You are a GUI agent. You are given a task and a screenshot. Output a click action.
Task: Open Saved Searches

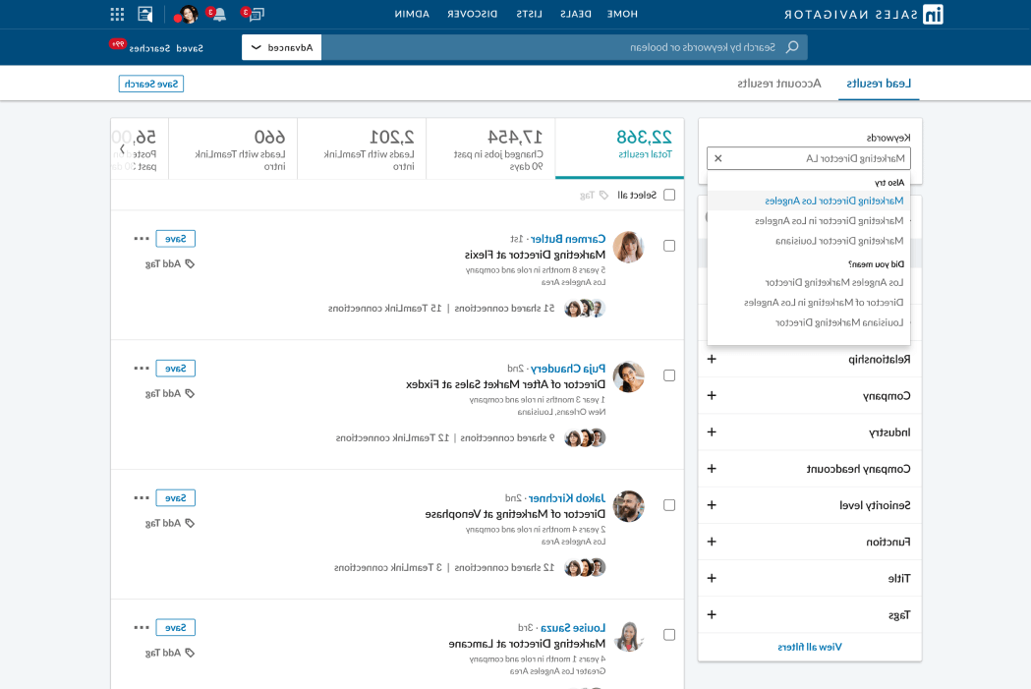pyautogui.click(x=166, y=48)
